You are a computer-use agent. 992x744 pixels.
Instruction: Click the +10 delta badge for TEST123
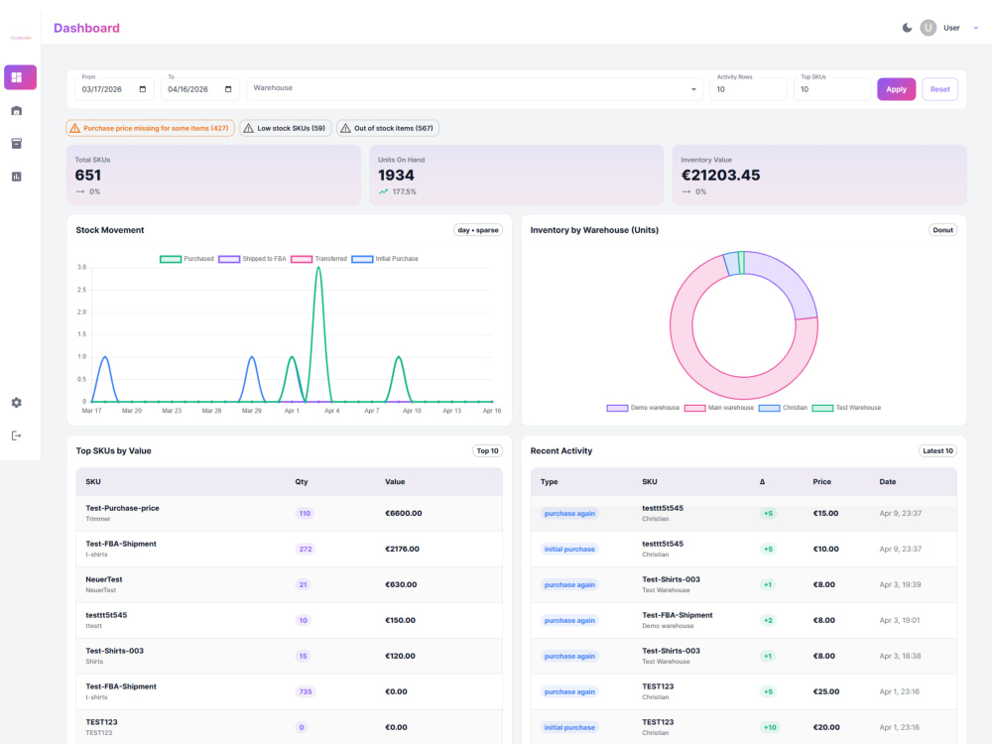click(x=770, y=727)
